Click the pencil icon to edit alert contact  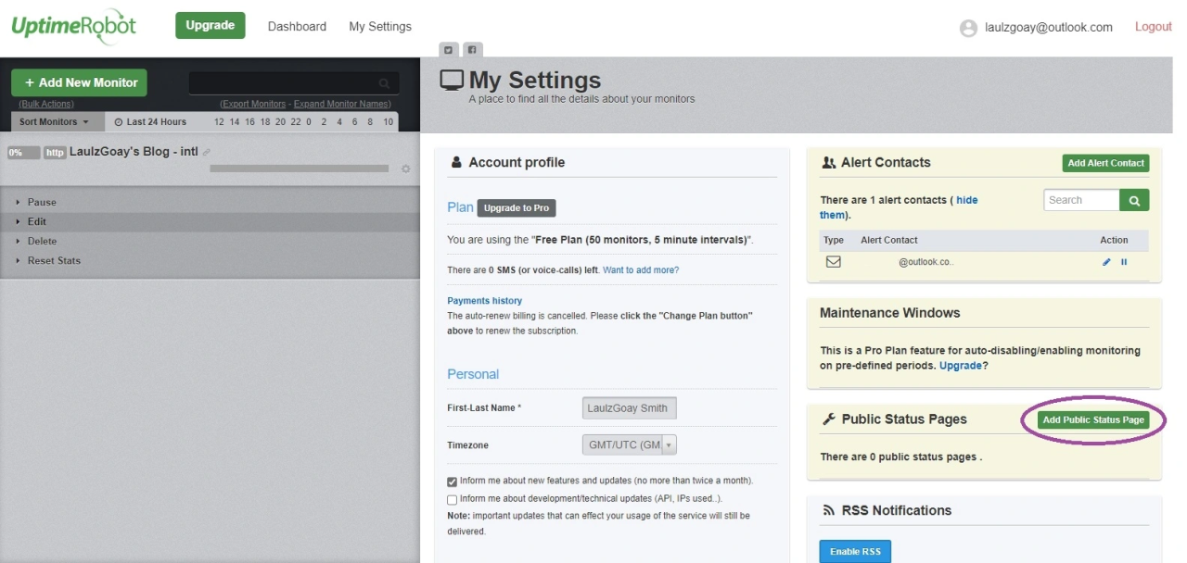click(x=1106, y=262)
